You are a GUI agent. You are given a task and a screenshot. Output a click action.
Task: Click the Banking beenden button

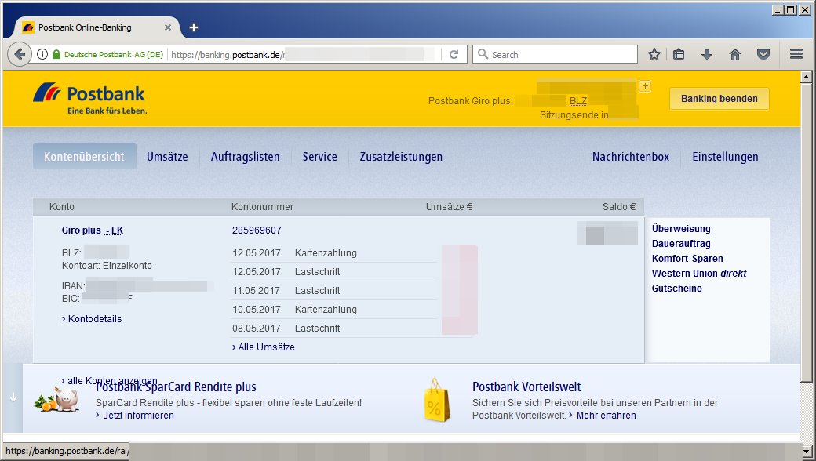click(719, 98)
